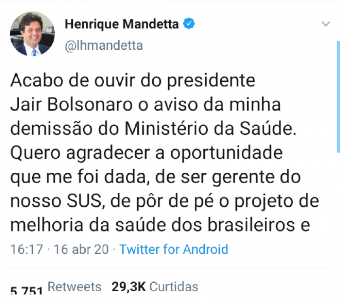Expand the tweet options chevron menu
The width and height of the screenshot is (340, 299).
[326, 24]
